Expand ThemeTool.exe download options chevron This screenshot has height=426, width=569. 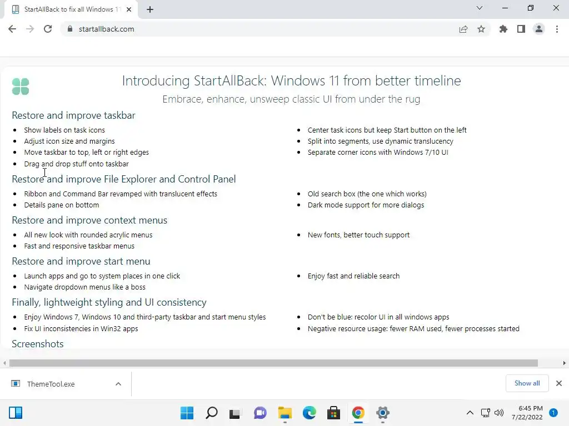coord(118,384)
